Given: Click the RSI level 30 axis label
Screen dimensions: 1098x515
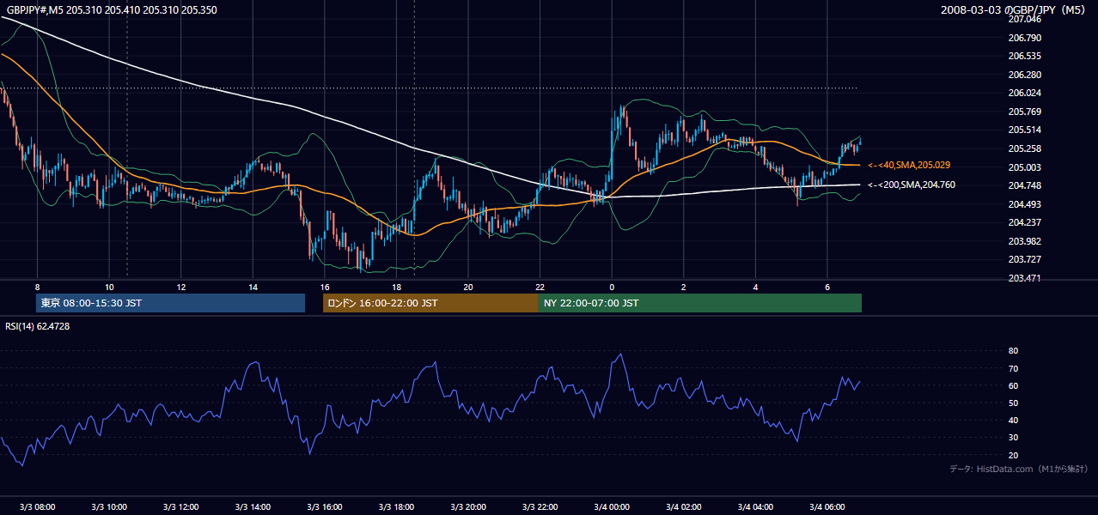Looking at the screenshot, I should pos(1013,438).
